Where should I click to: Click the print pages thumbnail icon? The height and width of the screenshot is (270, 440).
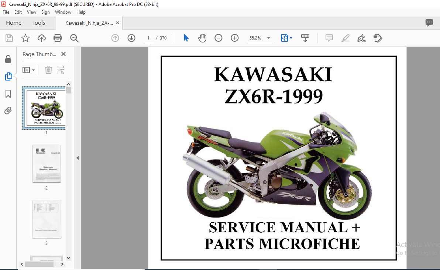coord(61,69)
